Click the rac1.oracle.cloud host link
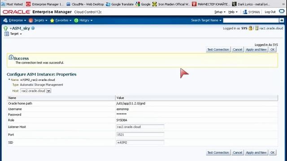The height and width of the screenshot is (161, 287). pyautogui.click(x=271, y=28)
